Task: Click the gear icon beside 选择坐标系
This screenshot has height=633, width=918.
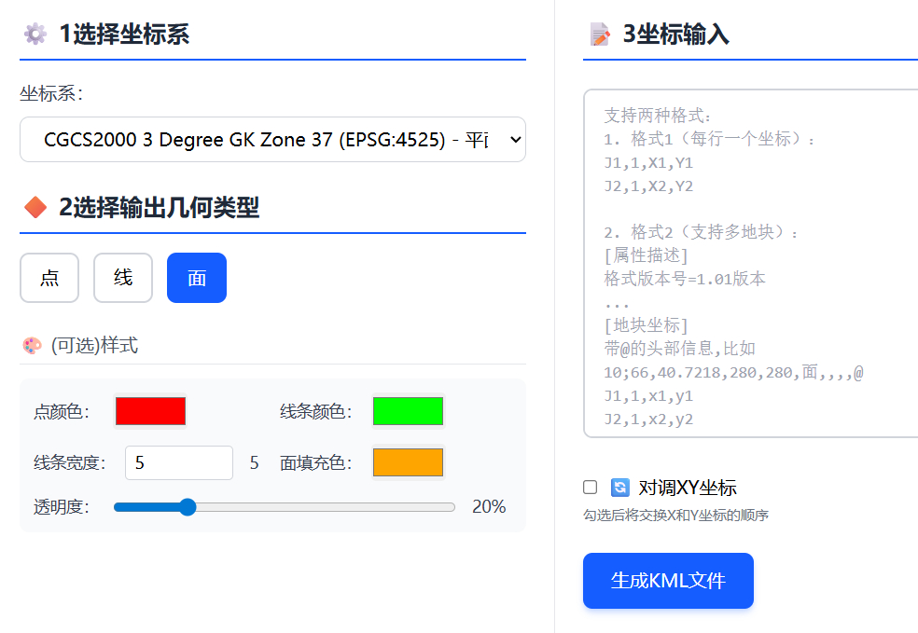Action: coord(35,34)
